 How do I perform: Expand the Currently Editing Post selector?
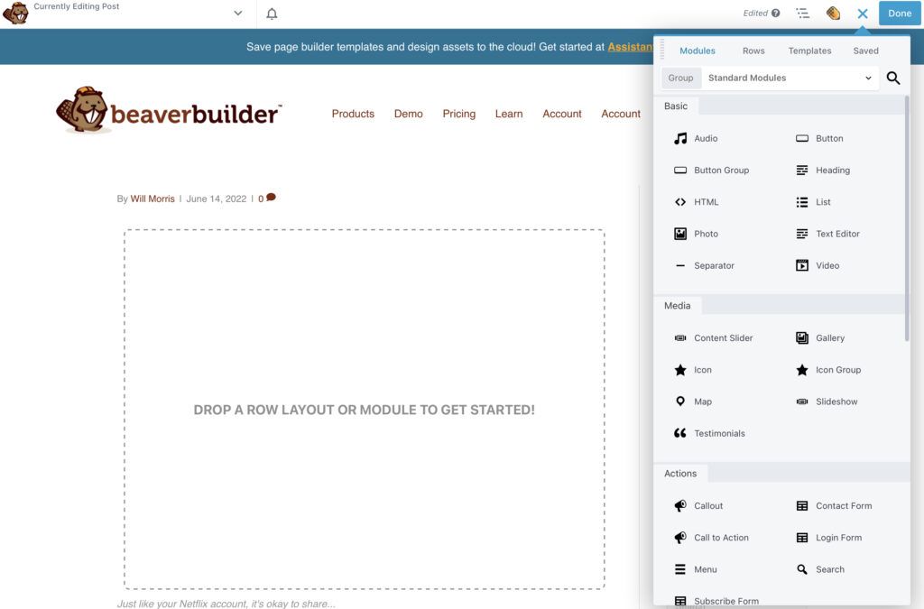(237, 13)
